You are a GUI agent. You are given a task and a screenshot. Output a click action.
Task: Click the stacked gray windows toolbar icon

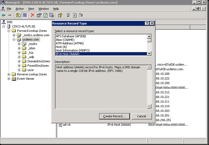(x=81, y=15)
